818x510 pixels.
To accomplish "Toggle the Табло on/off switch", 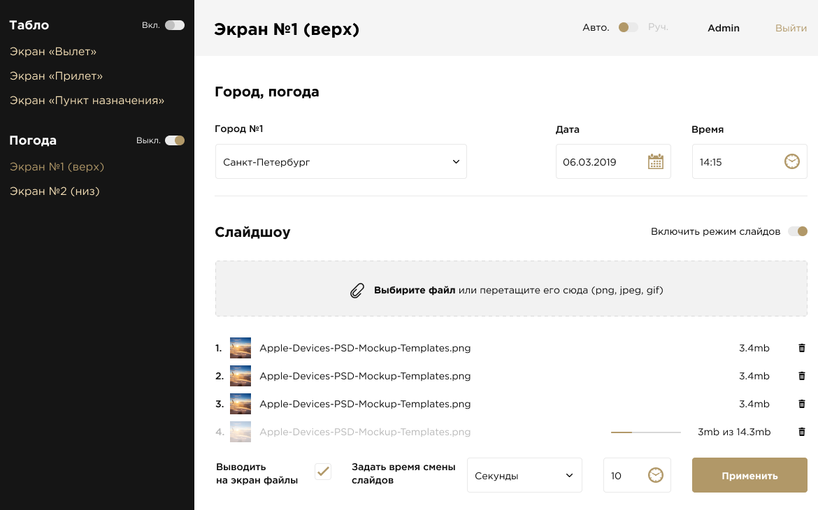I will 174,25.
